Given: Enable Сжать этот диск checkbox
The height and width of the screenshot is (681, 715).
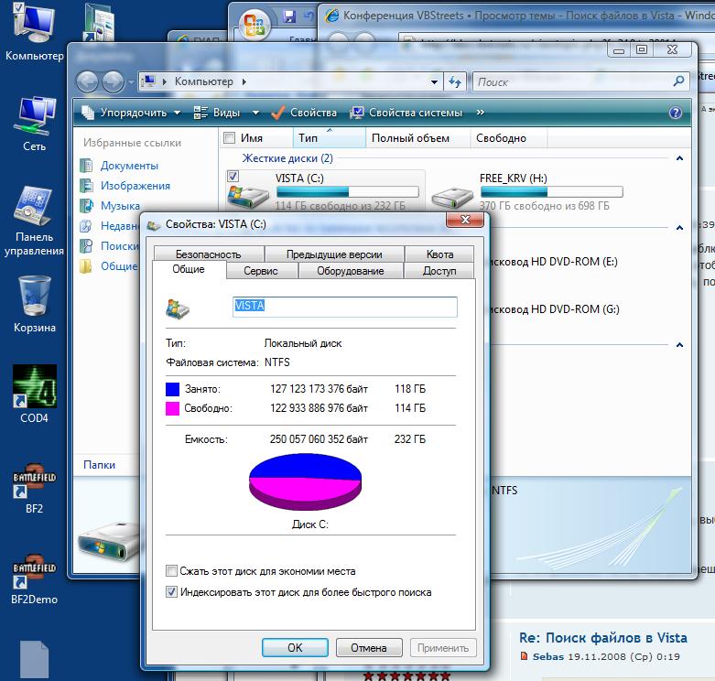Looking at the screenshot, I should 171,570.
